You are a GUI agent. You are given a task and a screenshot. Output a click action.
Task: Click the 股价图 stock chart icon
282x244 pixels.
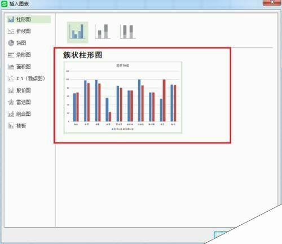click(x=11, y=90)
